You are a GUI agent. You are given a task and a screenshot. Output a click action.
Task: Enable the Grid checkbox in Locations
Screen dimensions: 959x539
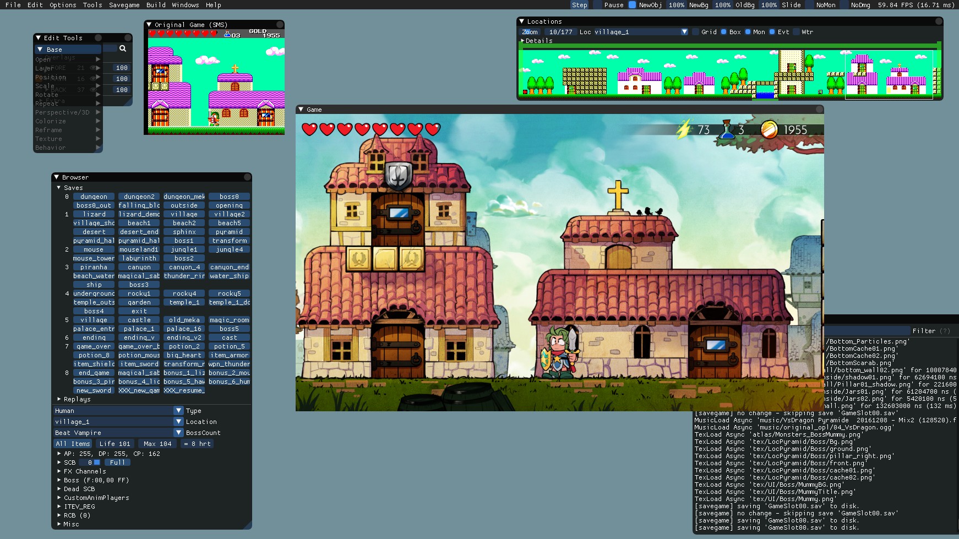695,32
